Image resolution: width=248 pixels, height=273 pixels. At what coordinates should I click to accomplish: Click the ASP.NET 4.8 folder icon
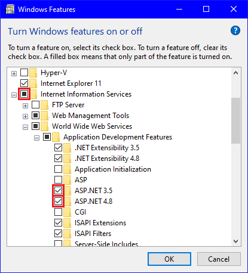68,201
